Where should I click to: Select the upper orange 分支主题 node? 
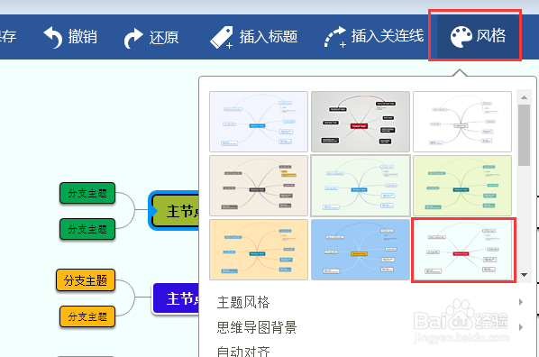click(86, 280)
